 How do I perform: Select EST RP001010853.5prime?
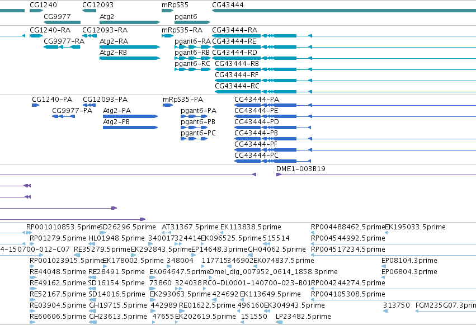point(29,233)
